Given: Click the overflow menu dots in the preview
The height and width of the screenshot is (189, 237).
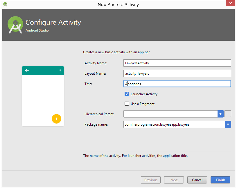Looking at the screenshot, I should point(60,71).
